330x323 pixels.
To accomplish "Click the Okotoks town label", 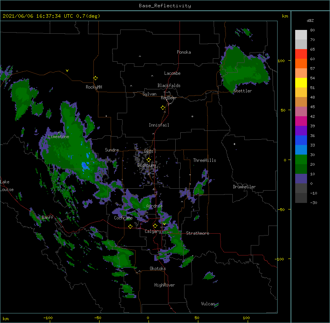I will click(x=158, y=269).
